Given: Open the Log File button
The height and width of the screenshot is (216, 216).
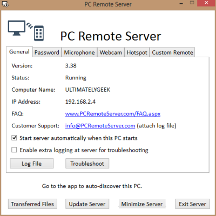Looking at the screenshot, I should [32, 164].
